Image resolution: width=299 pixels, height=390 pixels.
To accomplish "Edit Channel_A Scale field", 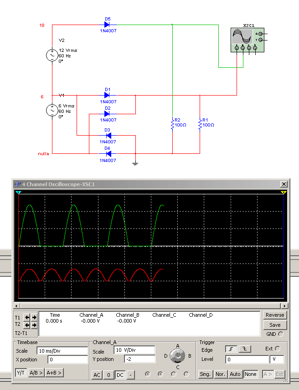I will click(x=134, y=350).
